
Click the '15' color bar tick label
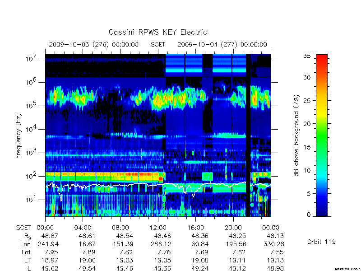tap(307, 147)
